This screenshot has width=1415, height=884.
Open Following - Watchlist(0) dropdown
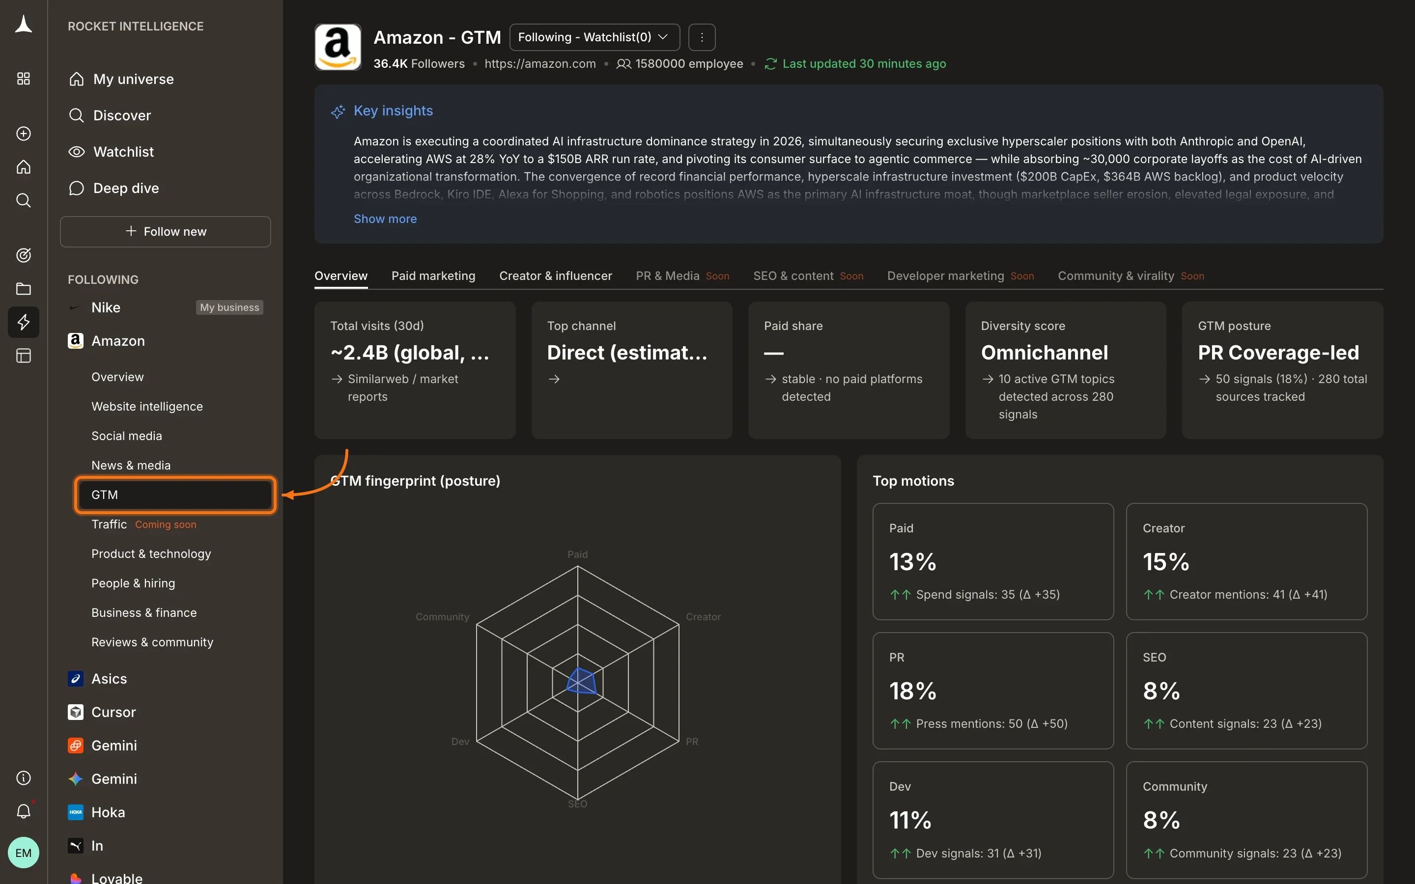[x=594, y=37]
